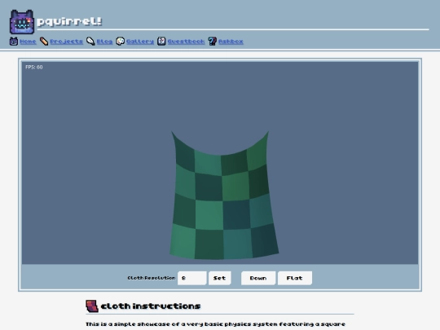
Task: Click the Cloth Resolution label
Action: coord(152,278)
